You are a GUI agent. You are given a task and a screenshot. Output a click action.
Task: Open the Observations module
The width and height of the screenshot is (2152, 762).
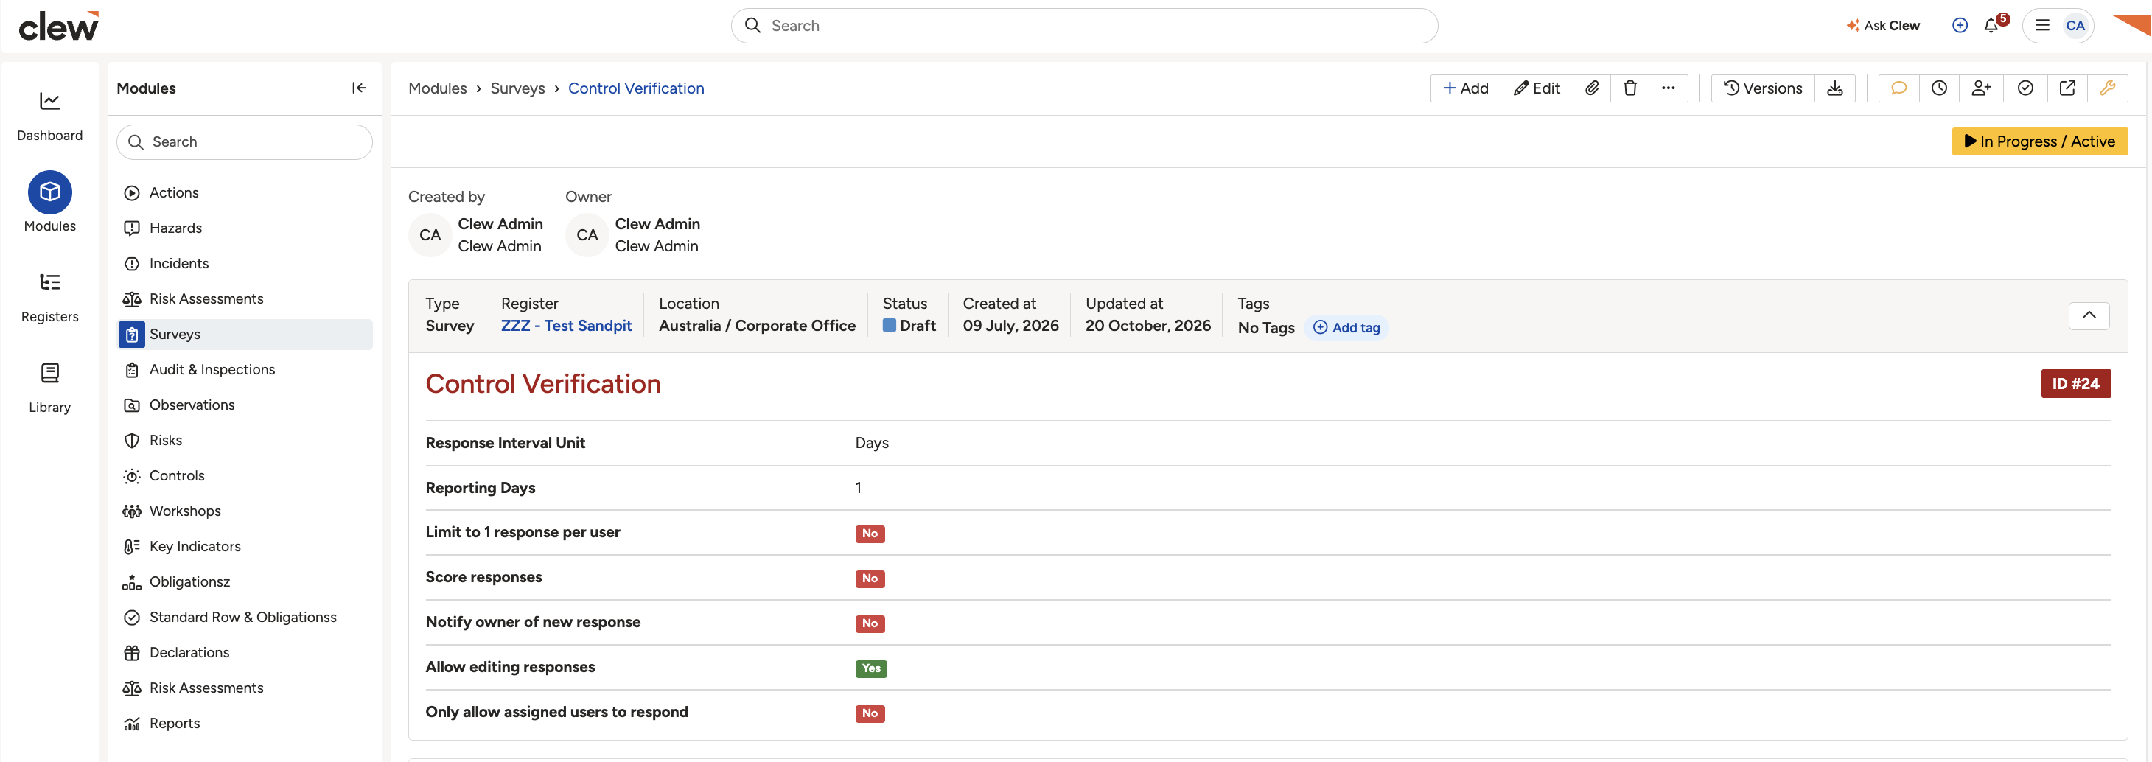pyautogui.click(x=245, y=405)
